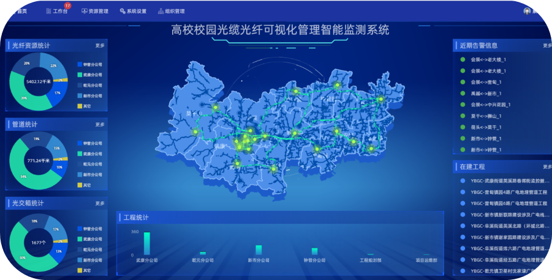Click green status dot beside 会展<->雷甸_1

pyautogui.click(x=463, y=82)
